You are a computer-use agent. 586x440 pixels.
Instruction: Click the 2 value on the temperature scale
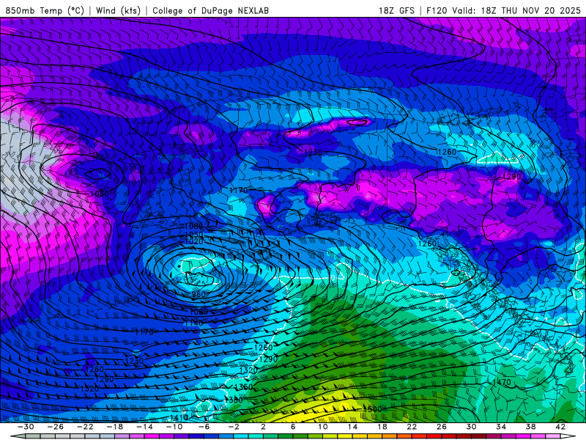click(264, 427)
